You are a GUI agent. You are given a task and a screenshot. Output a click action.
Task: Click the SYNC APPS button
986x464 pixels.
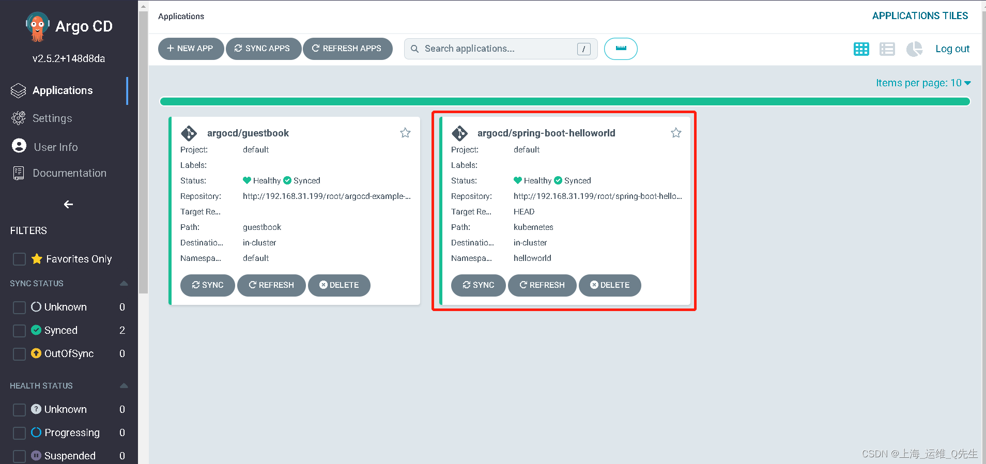pyautogui.click(x=263, y=49)
